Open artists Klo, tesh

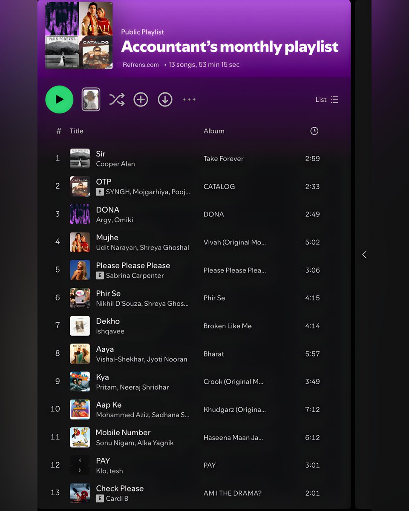pos(109,471)
